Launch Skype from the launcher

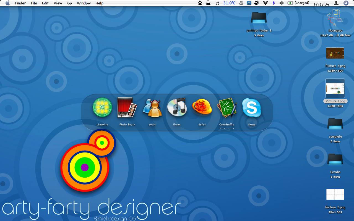252,107
